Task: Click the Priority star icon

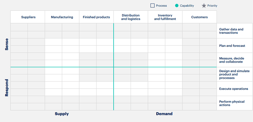Action: pos(204,6)
